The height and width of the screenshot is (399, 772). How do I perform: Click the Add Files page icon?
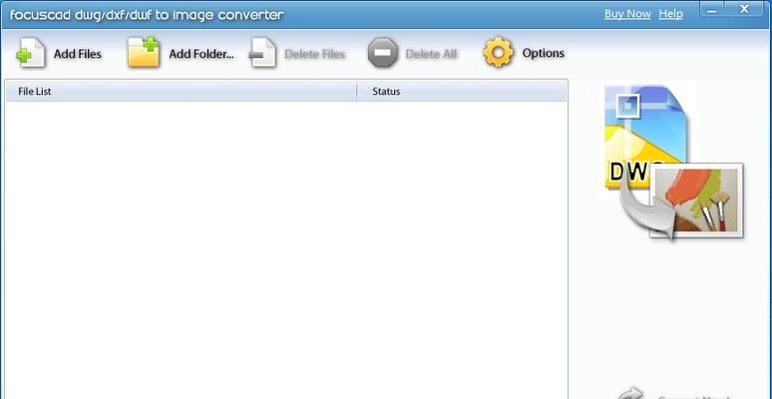(x=32, y=53)
